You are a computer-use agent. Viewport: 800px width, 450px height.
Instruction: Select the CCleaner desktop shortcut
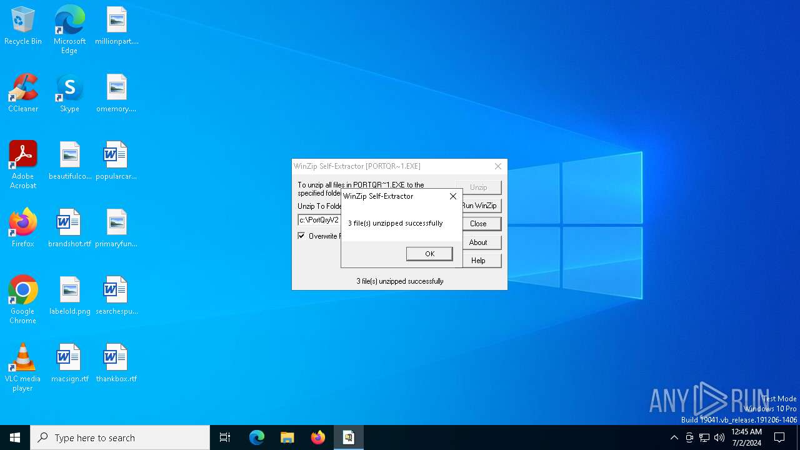coord(23,94)
